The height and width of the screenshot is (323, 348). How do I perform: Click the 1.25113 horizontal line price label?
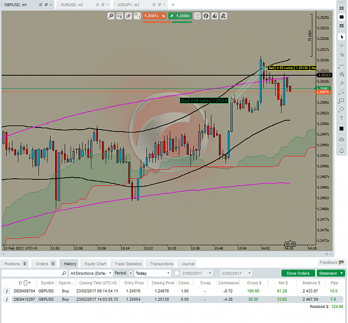coord(324,75)
